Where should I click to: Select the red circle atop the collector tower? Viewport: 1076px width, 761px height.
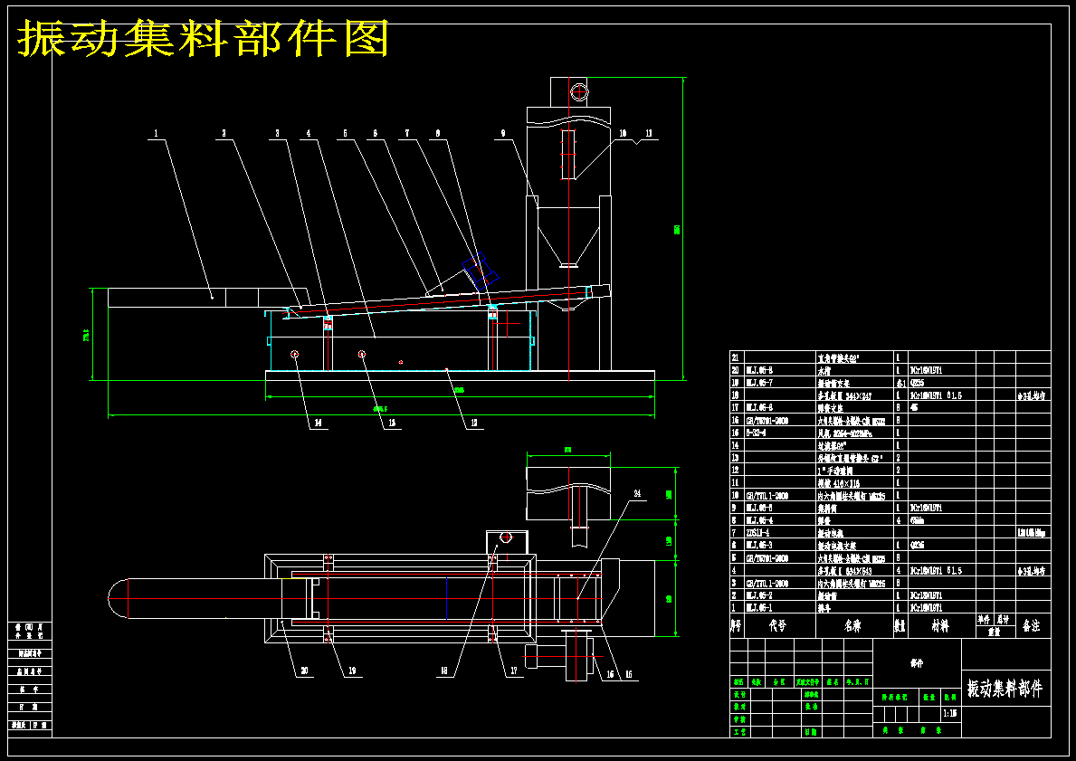578,90
